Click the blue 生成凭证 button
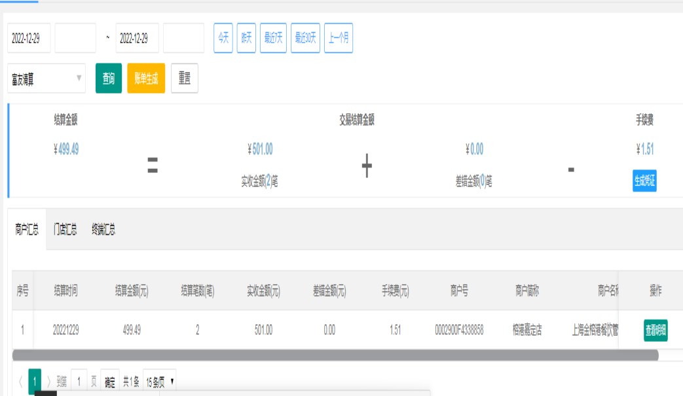 (644, 181)
